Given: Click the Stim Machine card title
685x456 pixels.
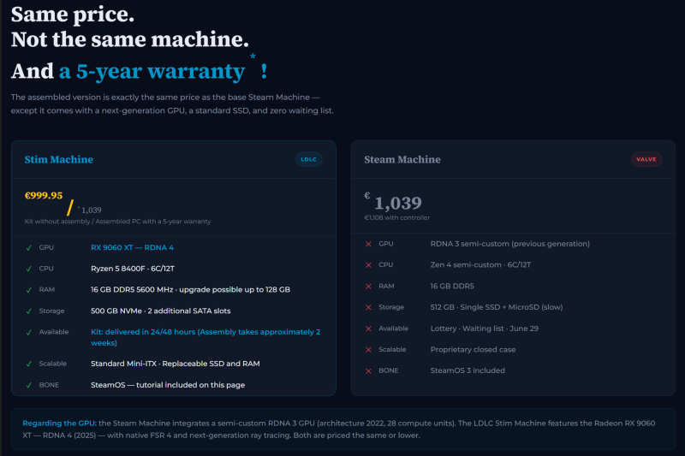Looking at the screenshot, I should pos(58,159).
